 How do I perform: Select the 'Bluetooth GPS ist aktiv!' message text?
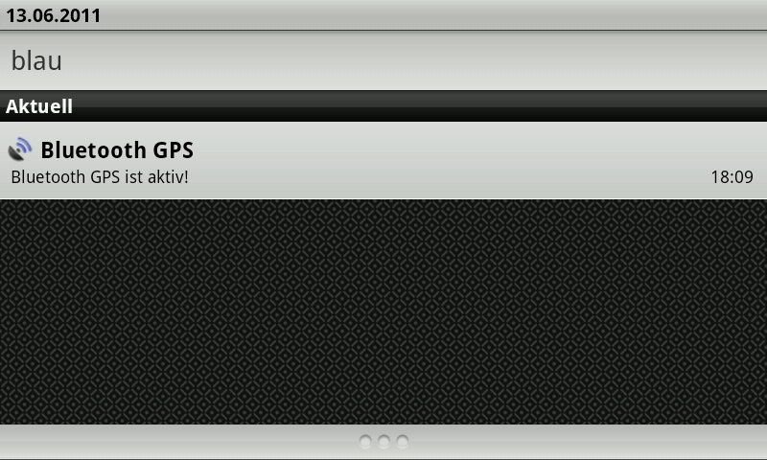(100, 177)
